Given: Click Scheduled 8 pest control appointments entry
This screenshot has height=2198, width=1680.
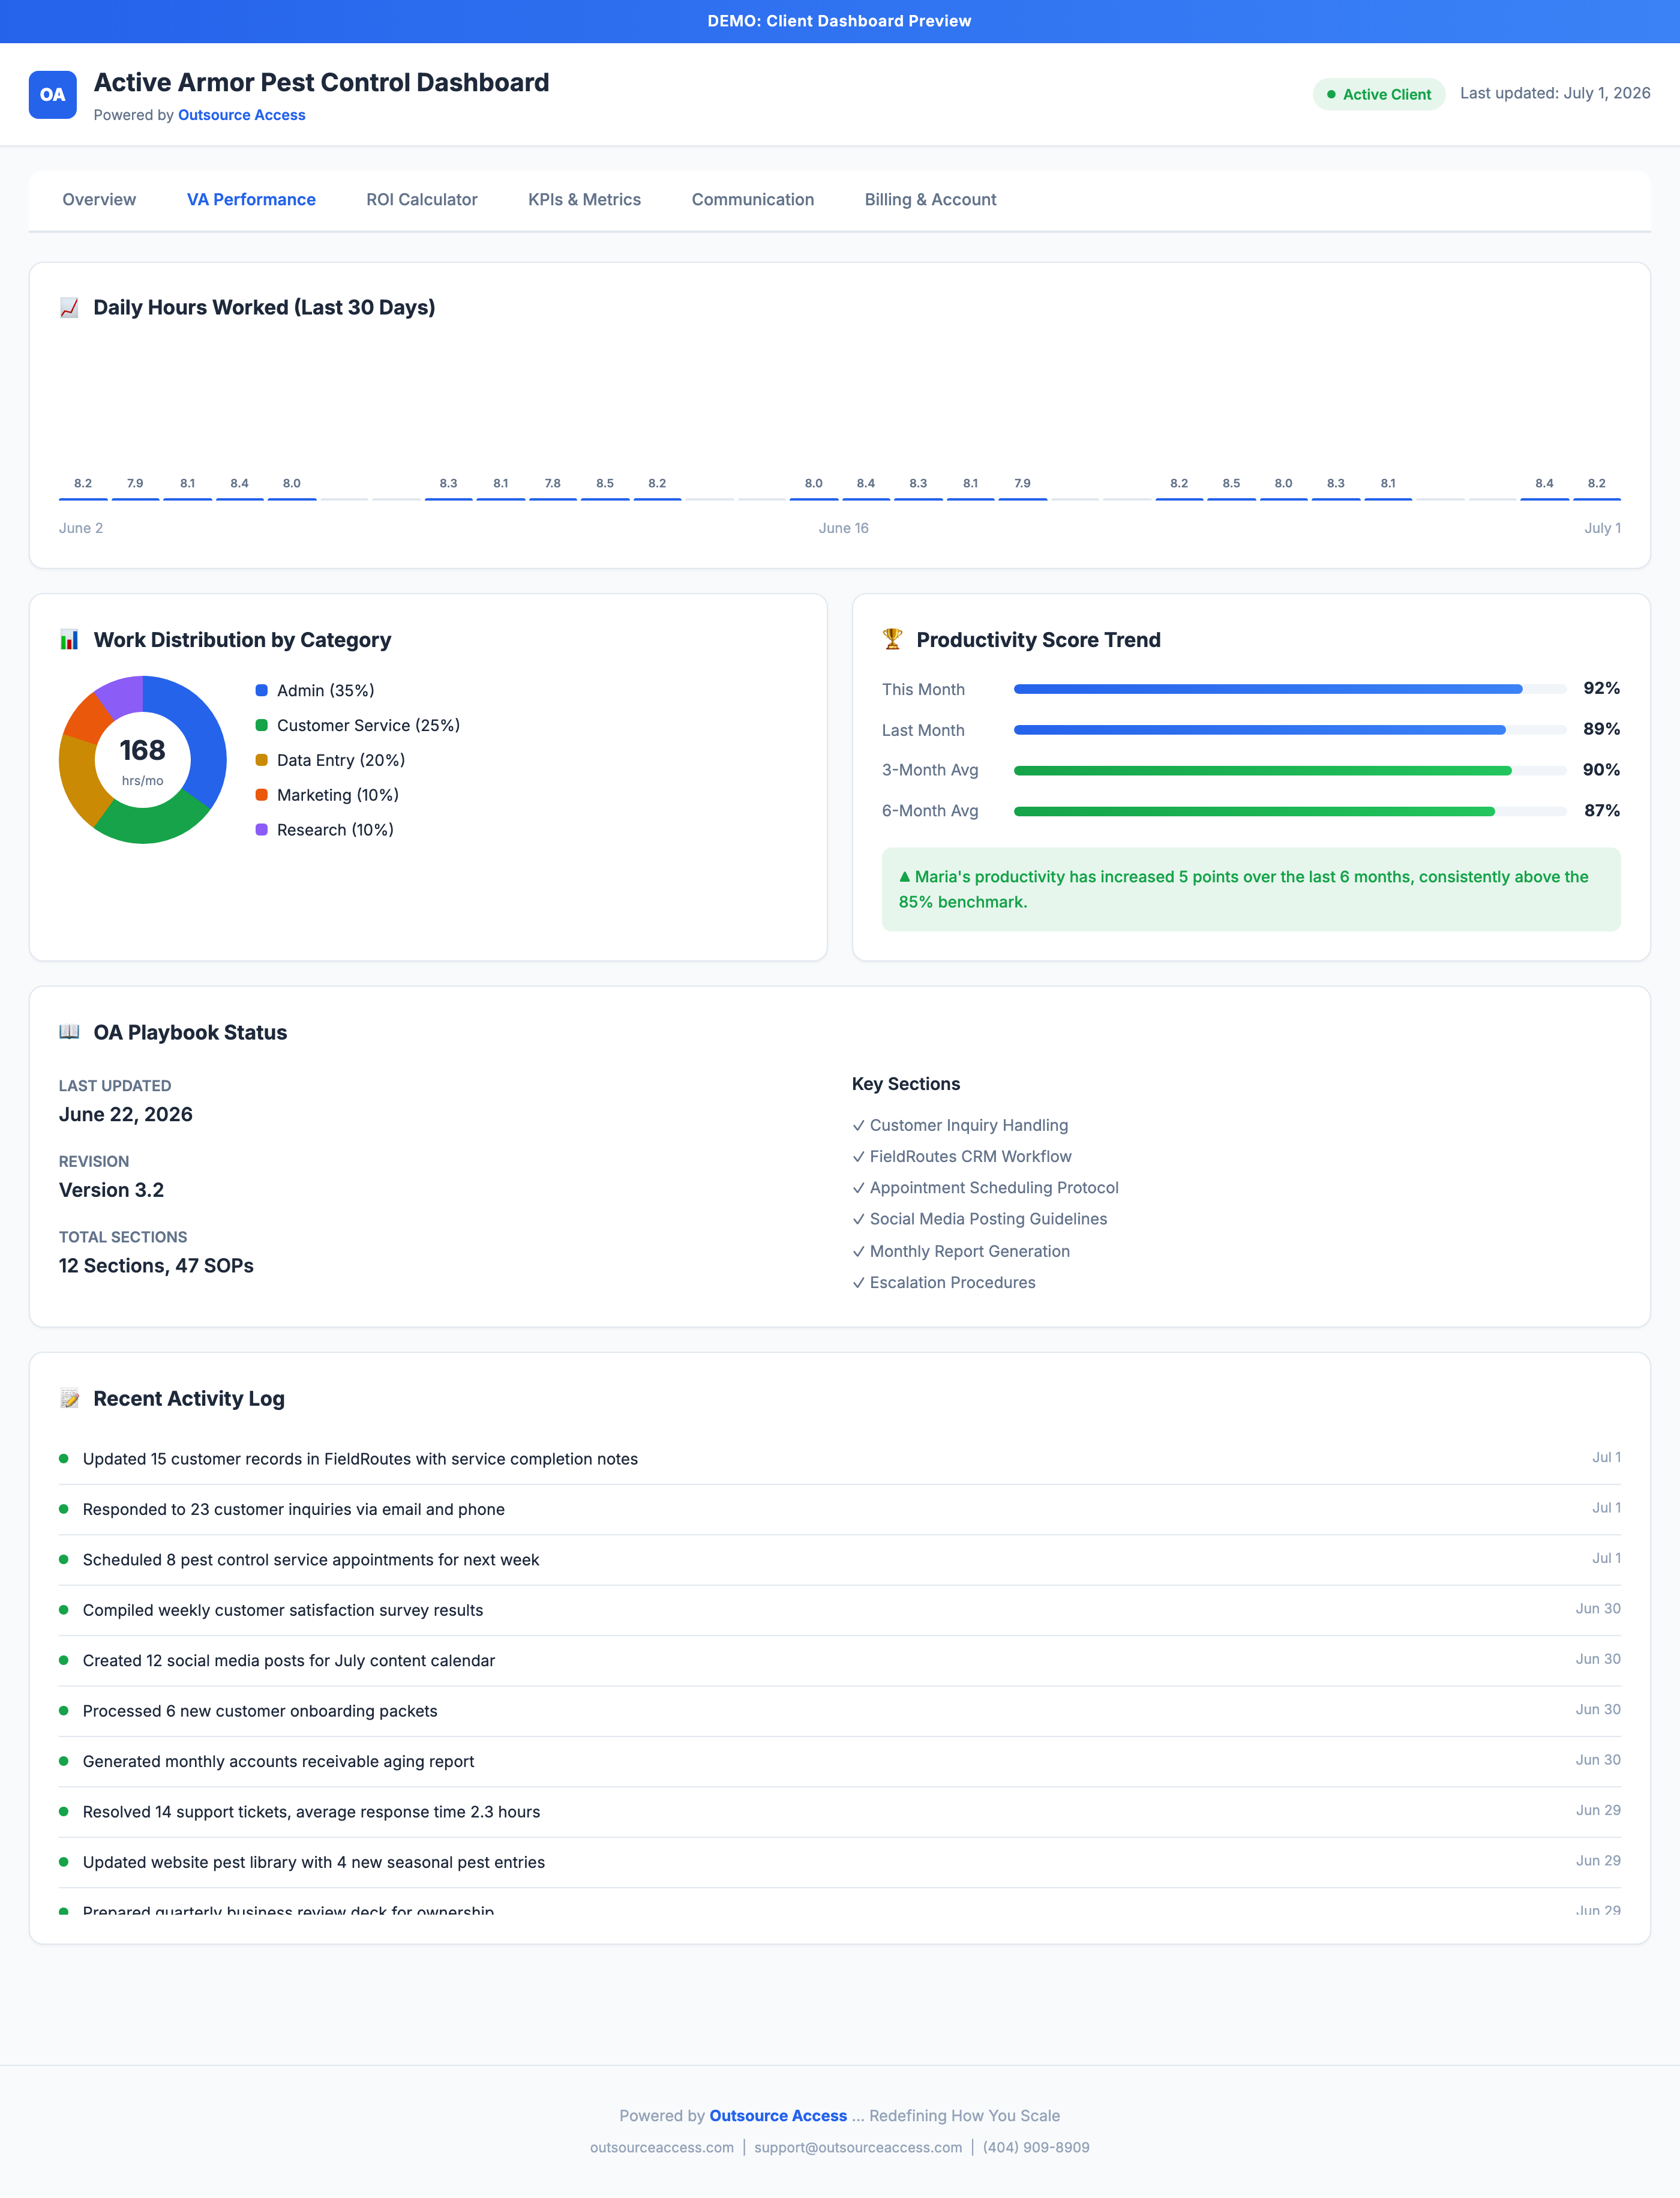Looking at the screenshot, I should click(840, 1560).
